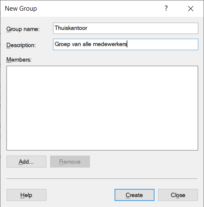Click inside the empty Members list box

(102, 108)
